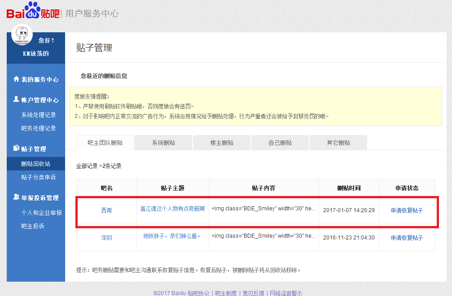Open the 深圳 bar link
452x296 pixels.
tap(107, 238)
